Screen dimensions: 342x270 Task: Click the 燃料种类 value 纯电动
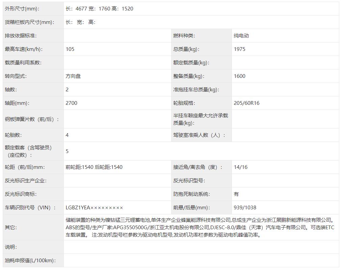[x=241, y=36]
